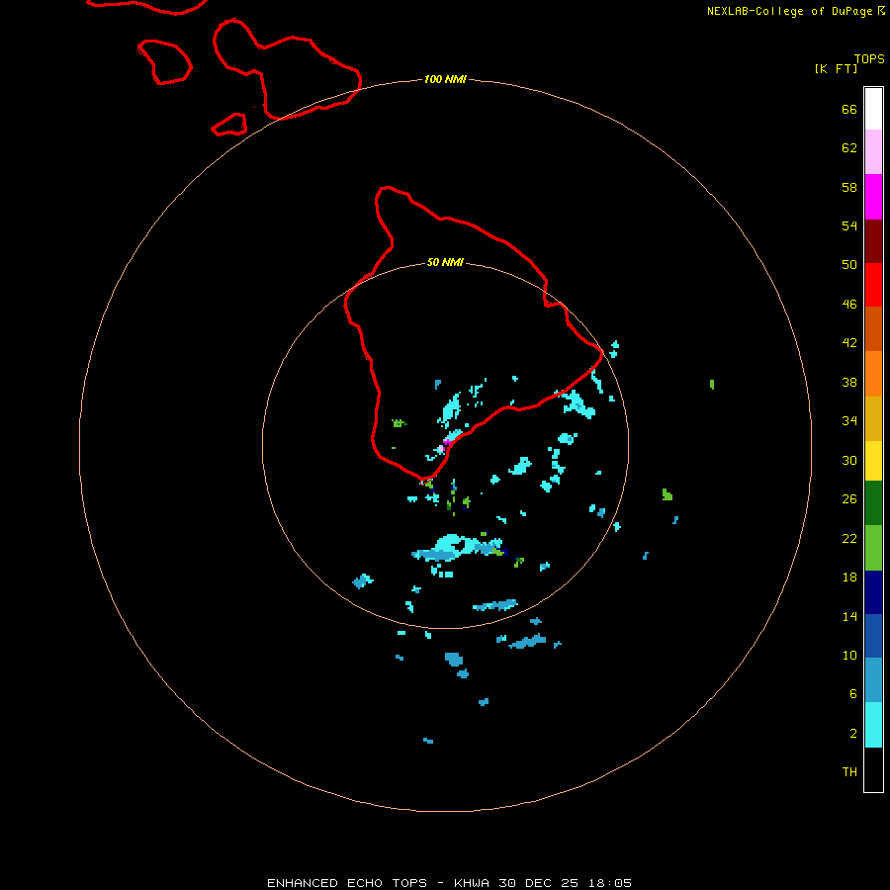
Task: Click the NEXLAB-College of DuPage credit text
Action: (791, 11)
